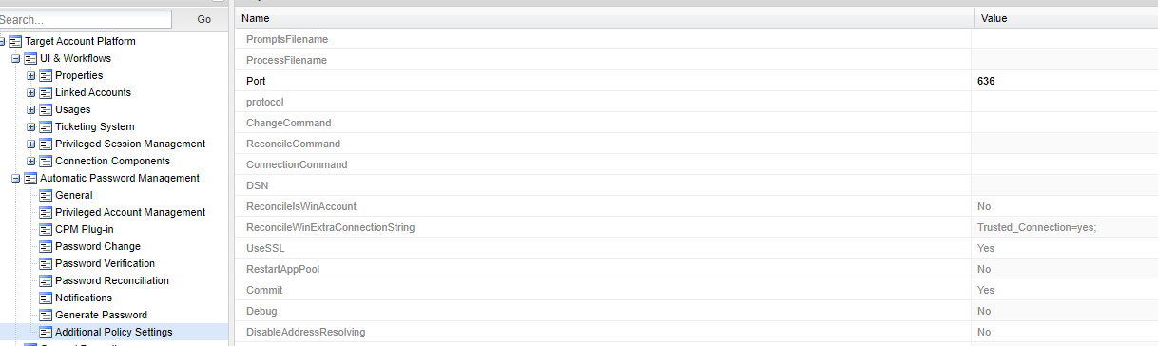Click the Target Account Platform node icon
Screen dimensions: 1158x346
pos(14,41)
